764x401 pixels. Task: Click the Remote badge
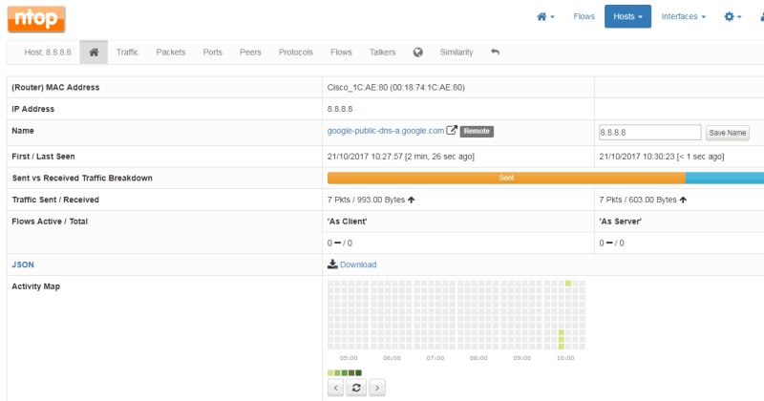[x=477, y=131]
